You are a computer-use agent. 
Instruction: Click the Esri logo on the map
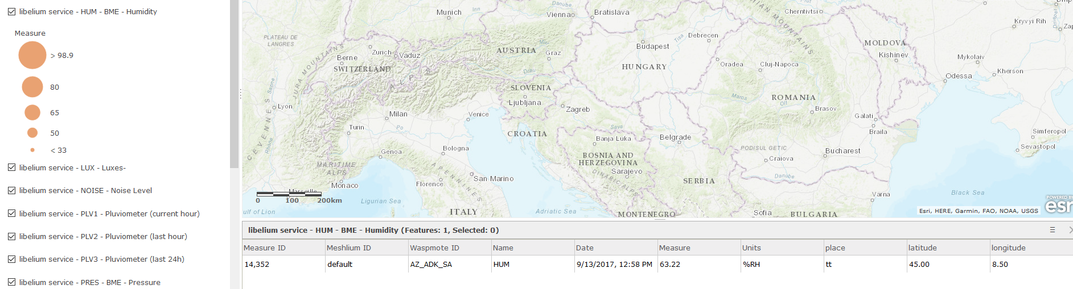[1059, 204]
